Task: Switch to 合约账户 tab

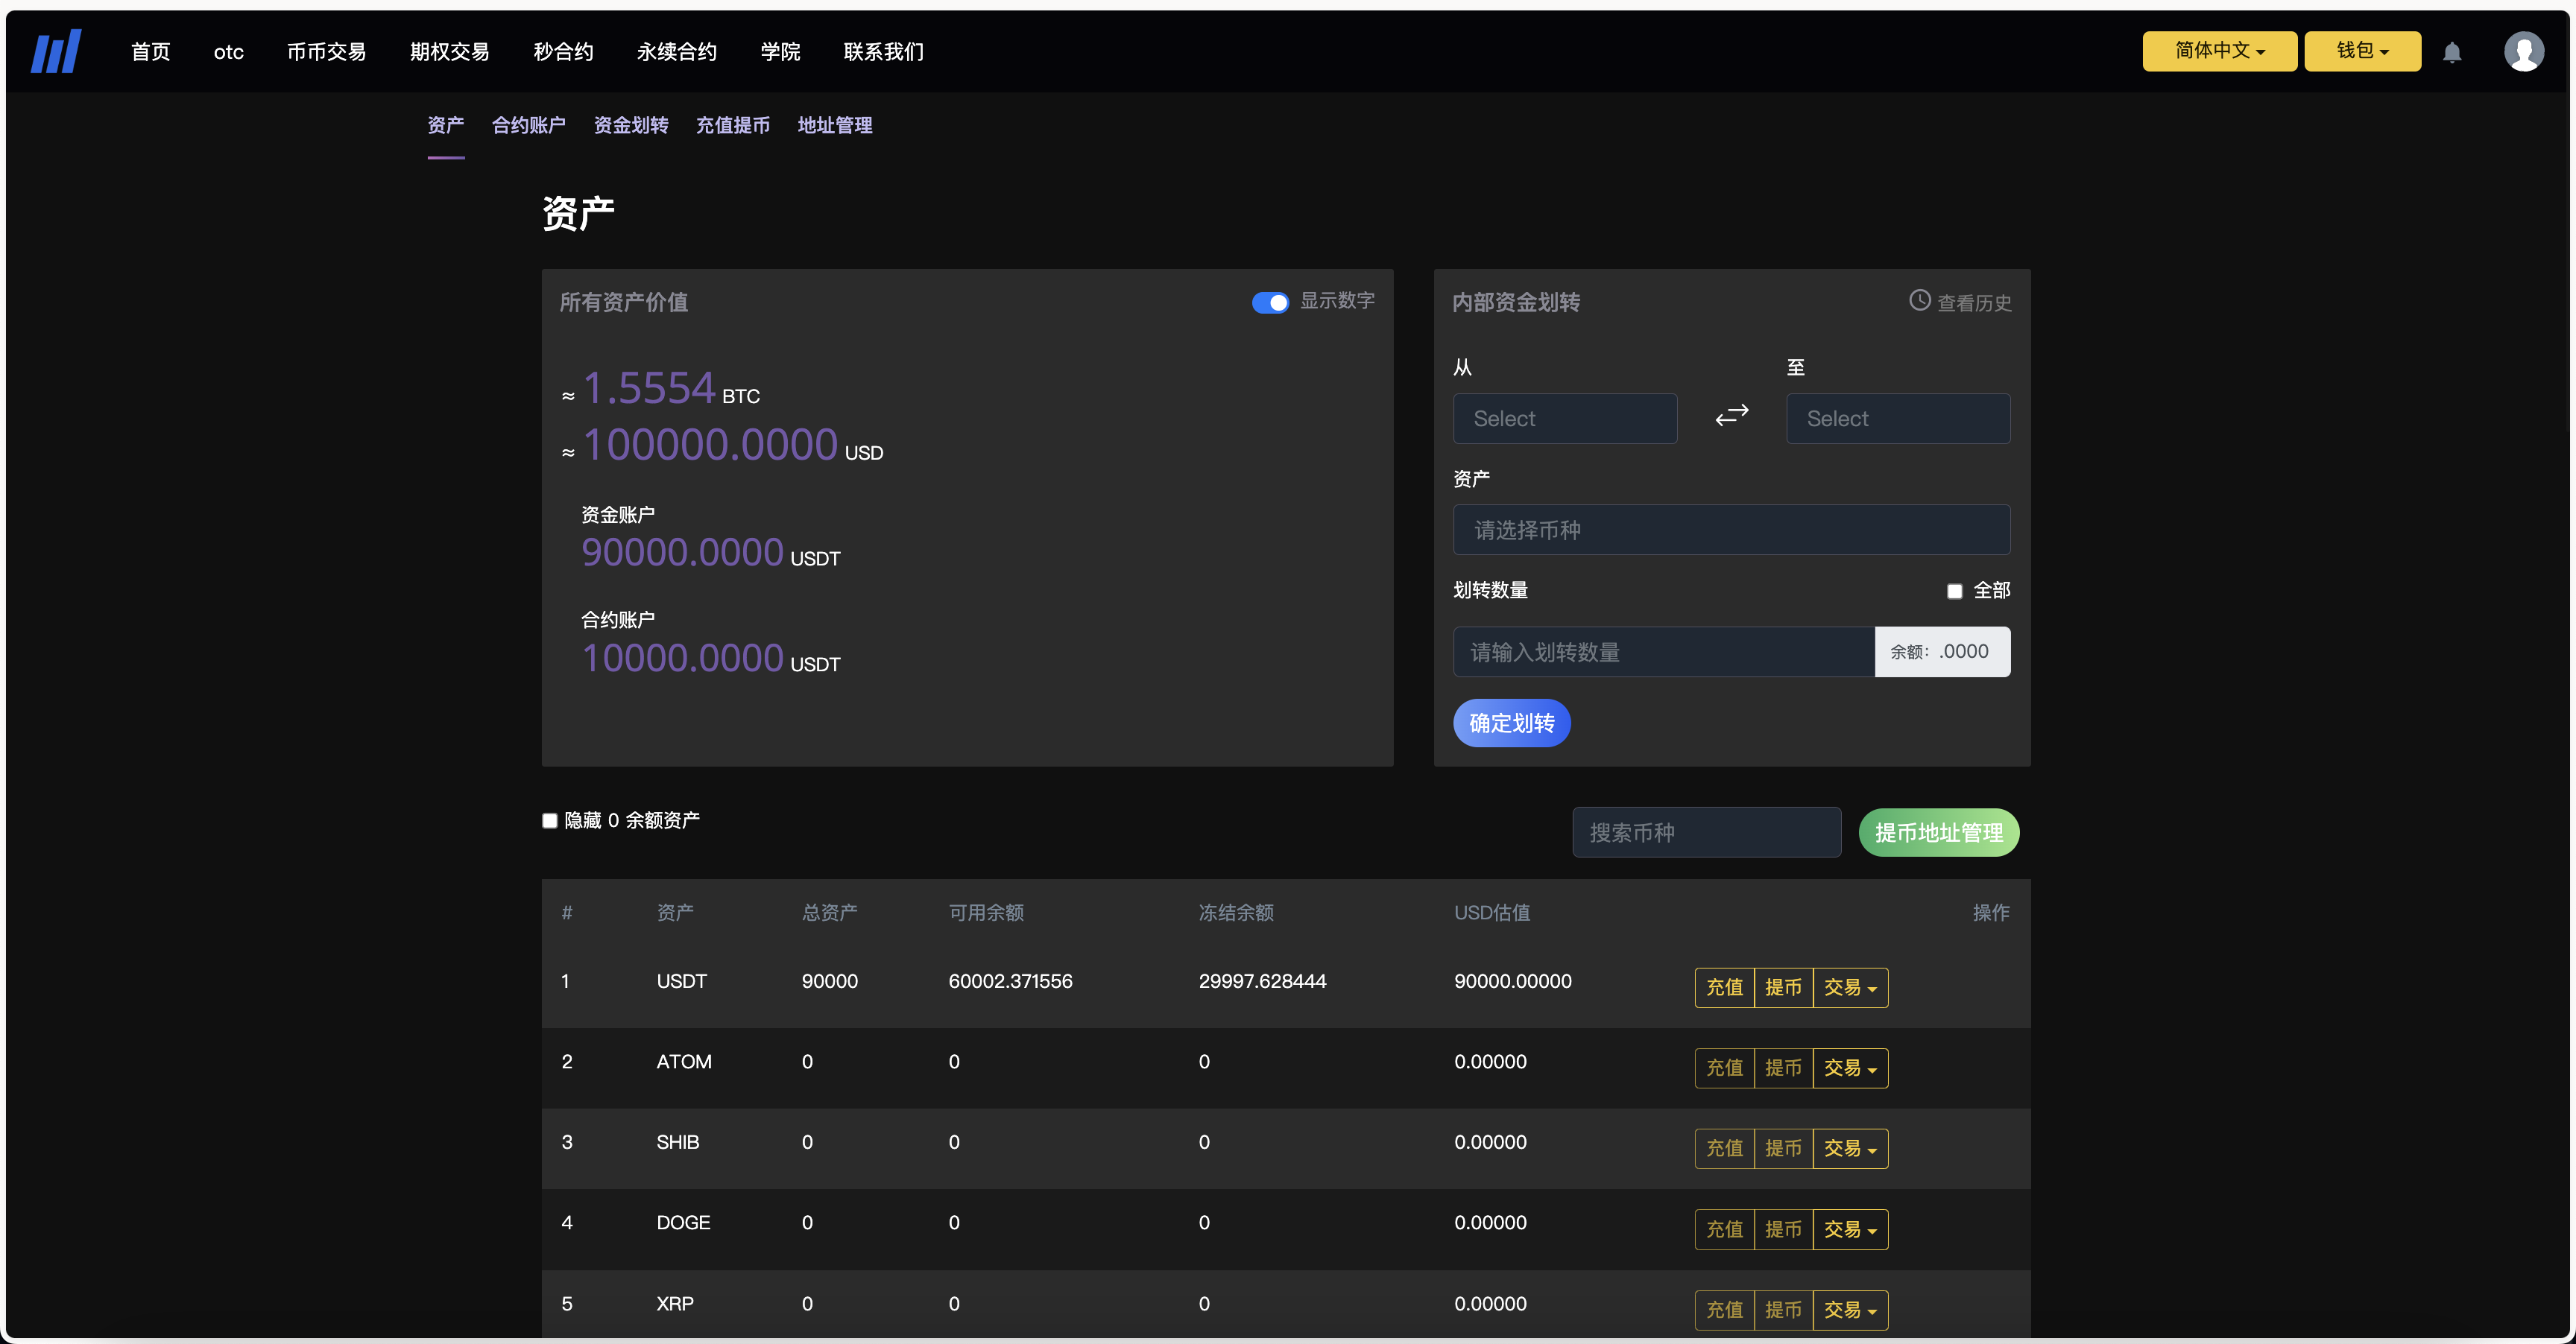Action: [529, 125]
